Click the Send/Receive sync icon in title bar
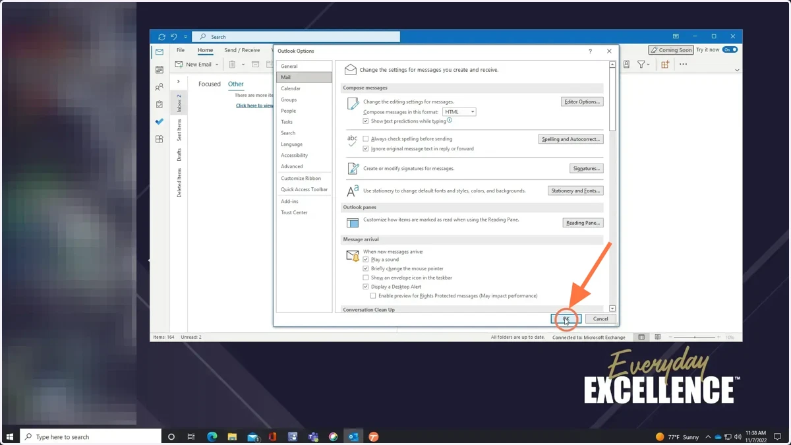791x445 pixels. [x=161, y=37]
